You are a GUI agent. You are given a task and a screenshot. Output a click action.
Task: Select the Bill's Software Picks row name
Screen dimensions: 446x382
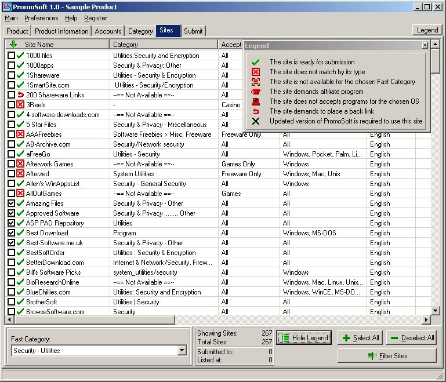tap(53, 272)
